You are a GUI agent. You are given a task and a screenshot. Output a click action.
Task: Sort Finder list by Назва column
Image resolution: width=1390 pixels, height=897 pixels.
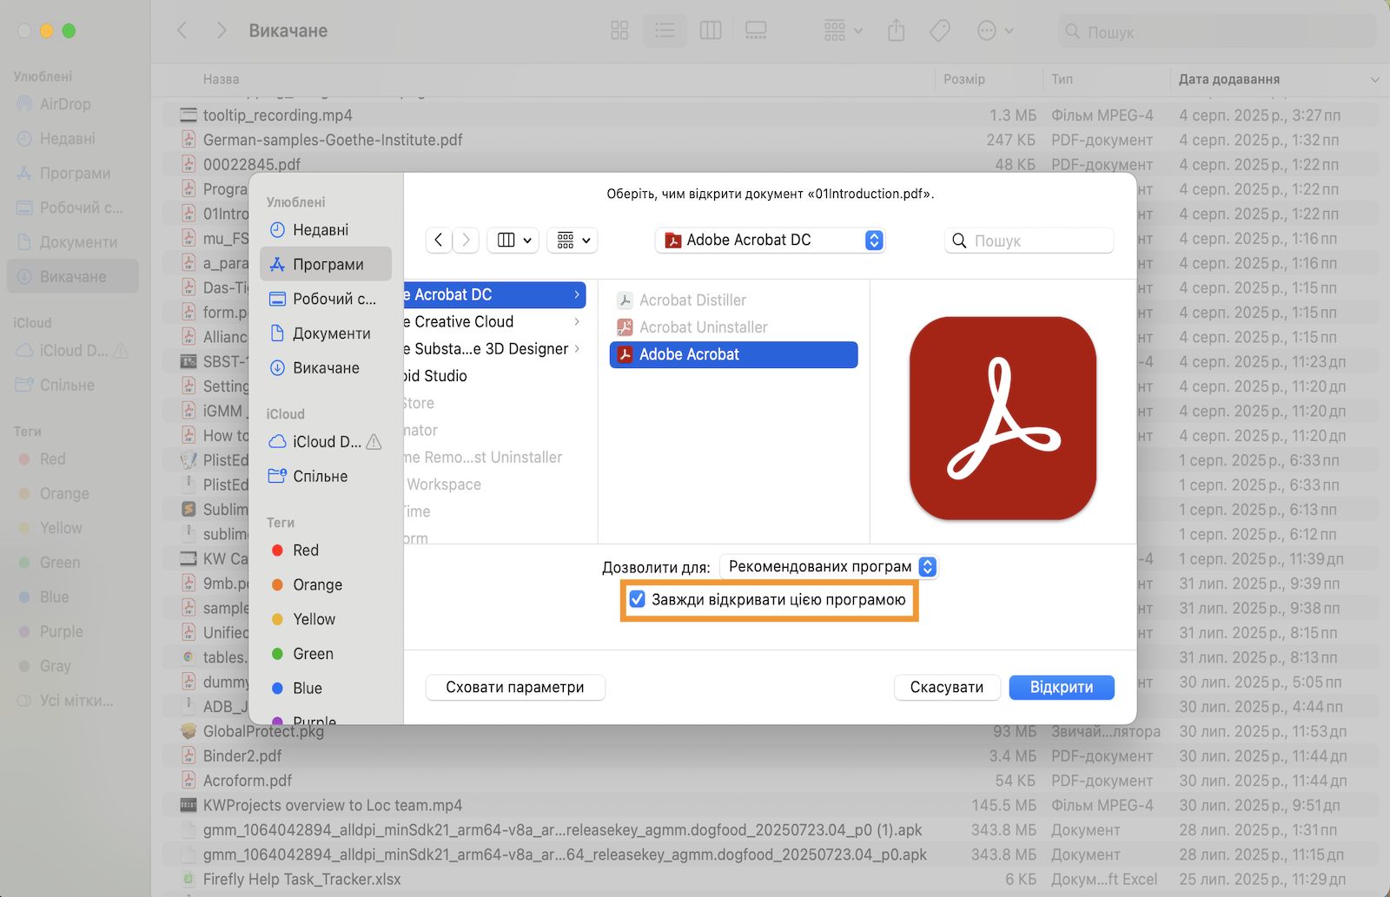pos(222,79)
